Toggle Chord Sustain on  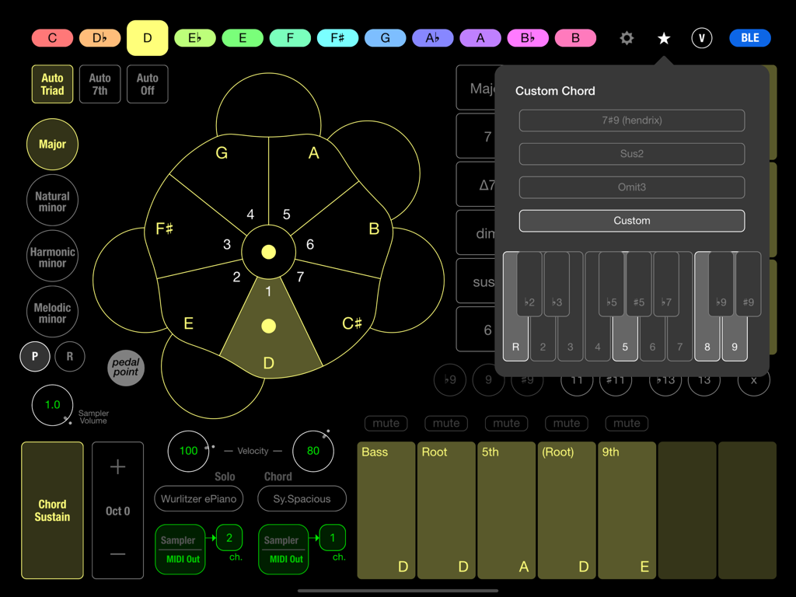click(x=52, y=510)
